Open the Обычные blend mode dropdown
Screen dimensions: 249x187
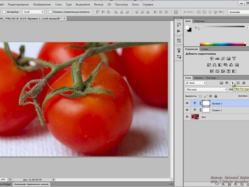206,90
